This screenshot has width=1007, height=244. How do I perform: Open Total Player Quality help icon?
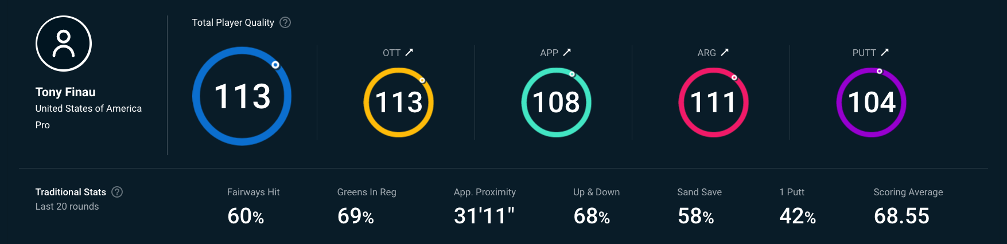(285, 22)
